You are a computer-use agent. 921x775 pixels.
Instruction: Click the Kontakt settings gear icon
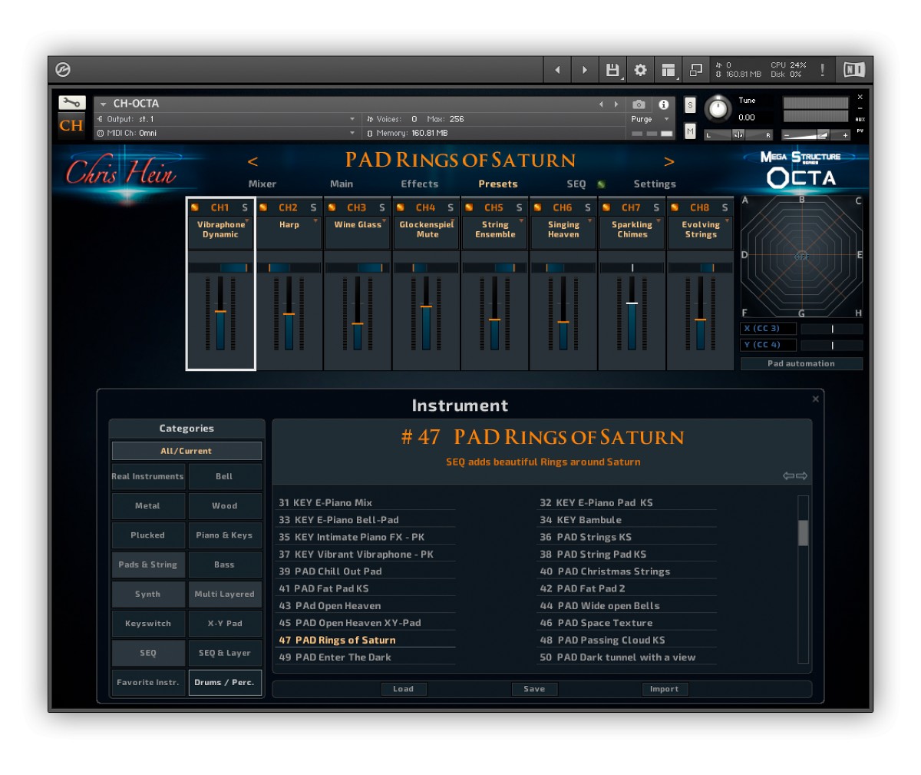point(639,69)
